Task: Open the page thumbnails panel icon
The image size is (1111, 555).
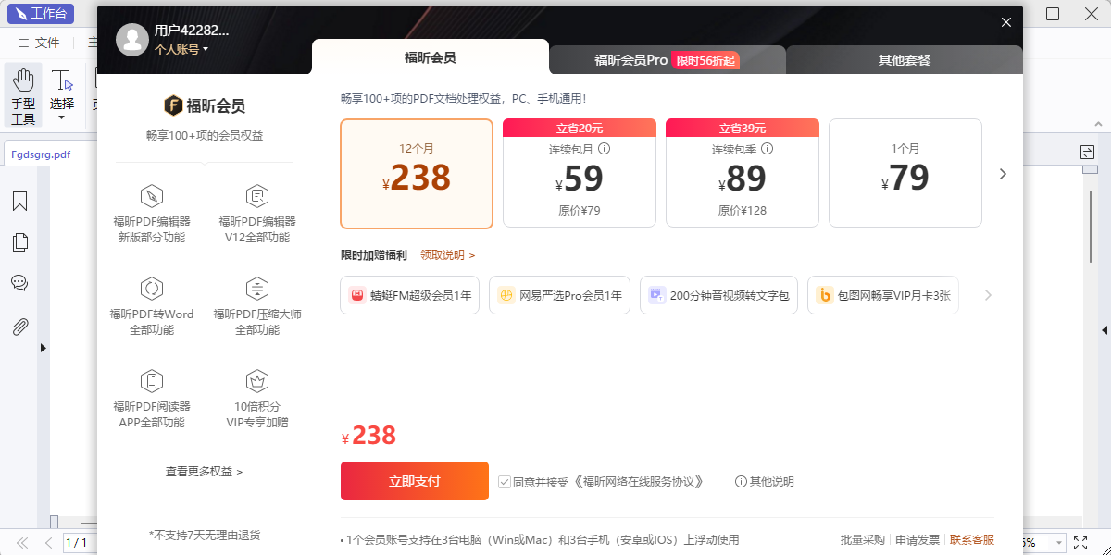Action: (x=20, y=242)
